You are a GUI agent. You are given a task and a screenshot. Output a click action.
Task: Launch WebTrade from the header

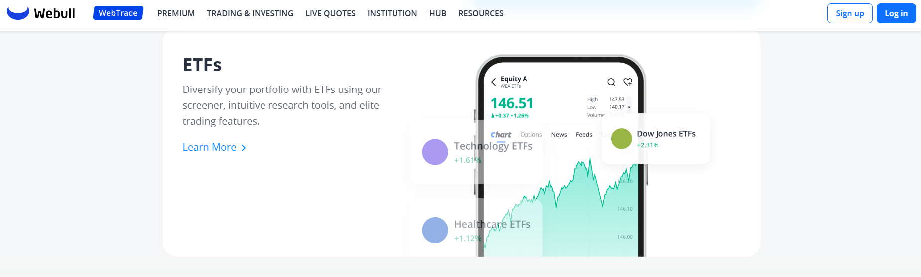(x=118, y=13)
